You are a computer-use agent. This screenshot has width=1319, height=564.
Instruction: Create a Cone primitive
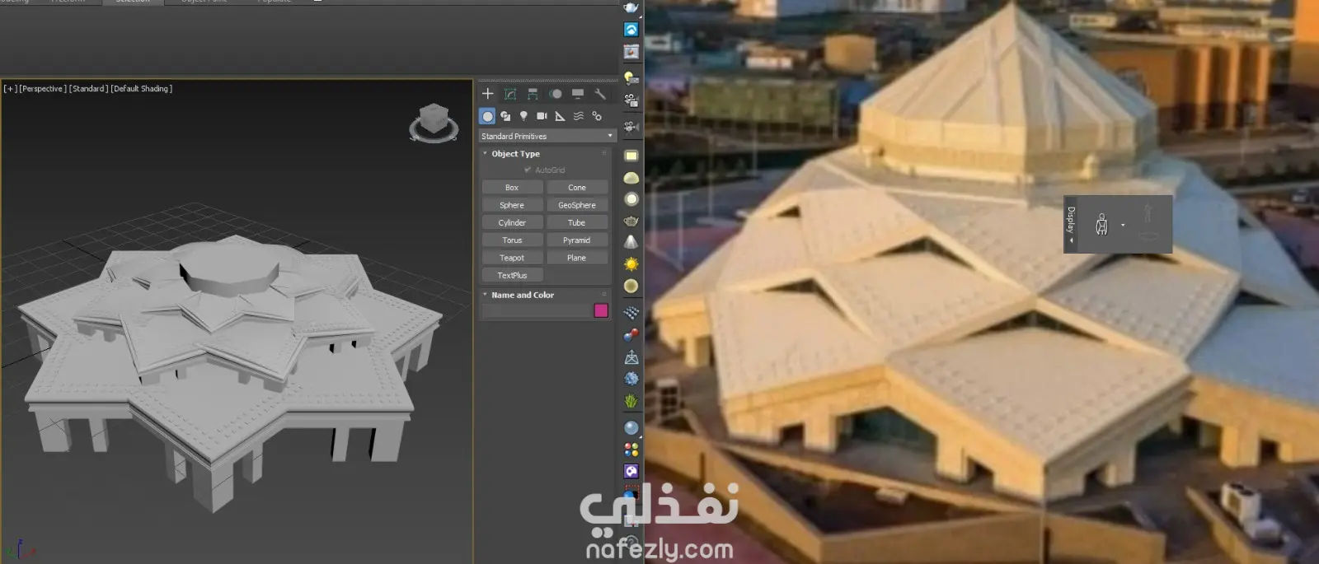[577, 188]
